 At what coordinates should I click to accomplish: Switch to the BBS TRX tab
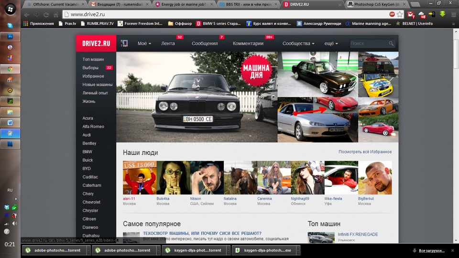click(x=248, y=4)
